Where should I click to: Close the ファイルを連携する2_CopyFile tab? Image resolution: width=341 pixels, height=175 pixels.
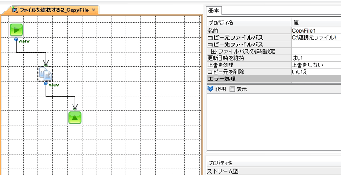[93, 10]
